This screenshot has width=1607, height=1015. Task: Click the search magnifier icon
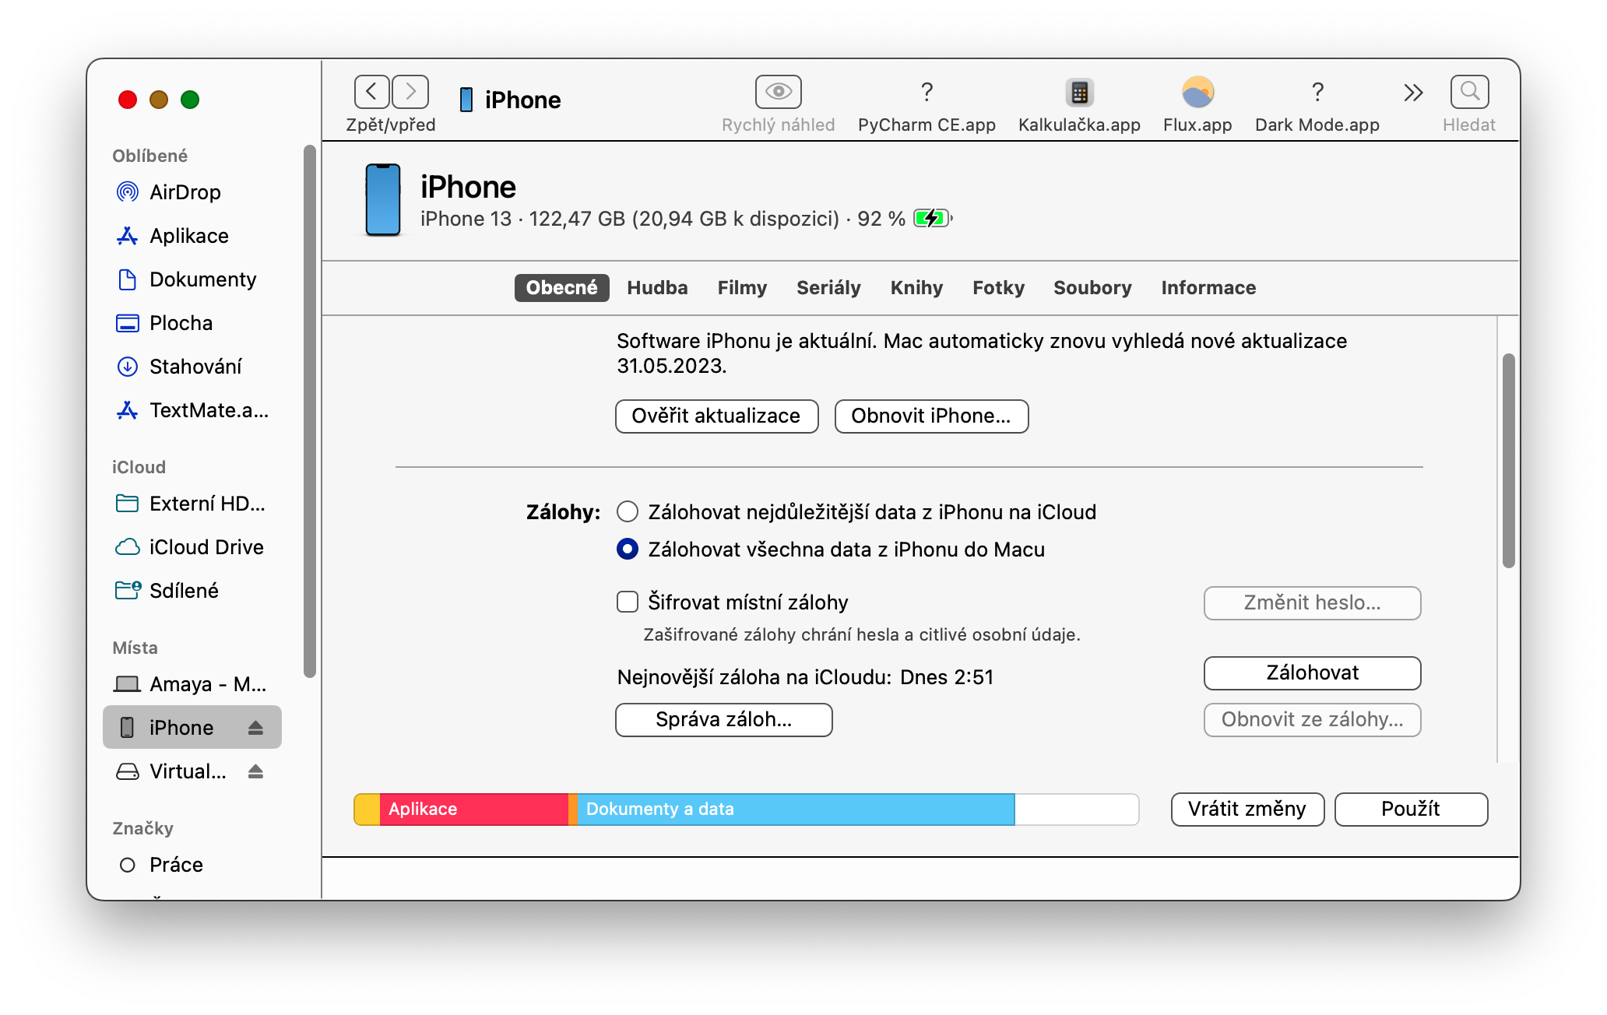pos(1469,92)
